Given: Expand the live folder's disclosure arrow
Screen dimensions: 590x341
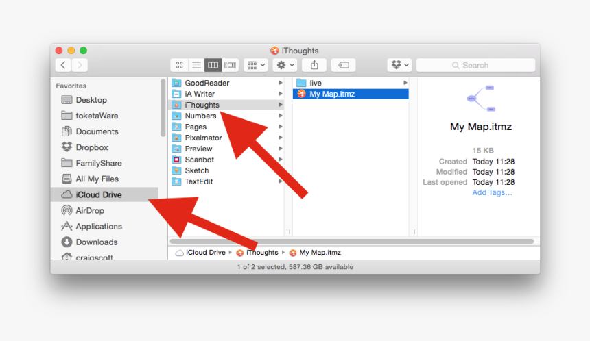Looking at the screenshot, I should [x=405, y=83].
